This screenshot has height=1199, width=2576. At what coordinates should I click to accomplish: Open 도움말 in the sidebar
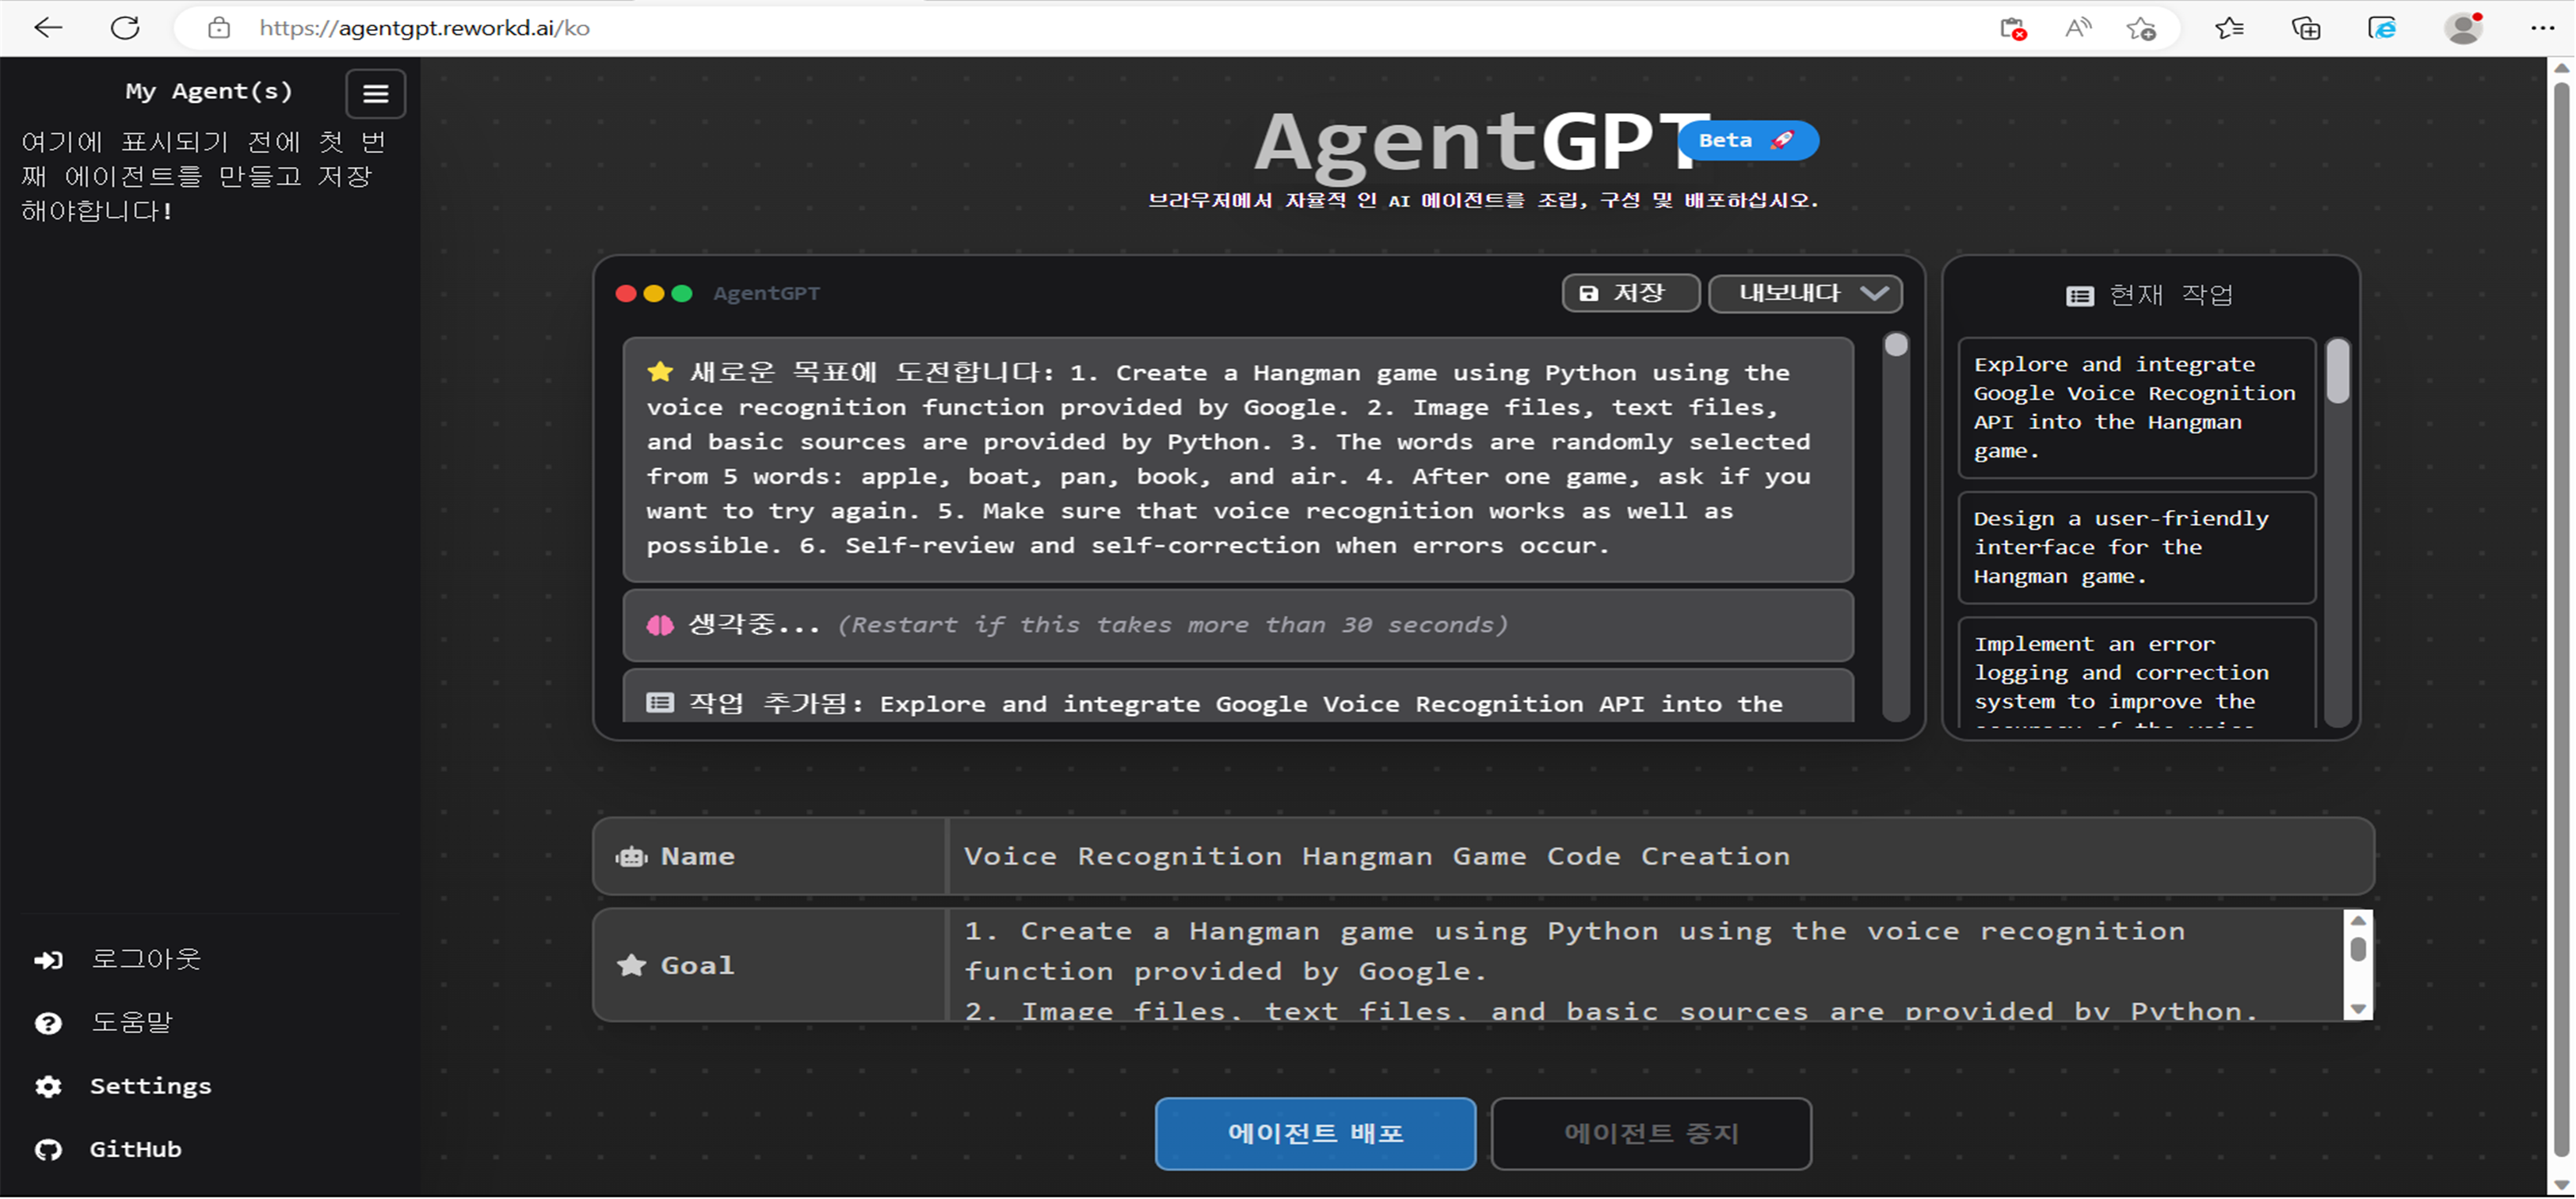pos(132,1022)
